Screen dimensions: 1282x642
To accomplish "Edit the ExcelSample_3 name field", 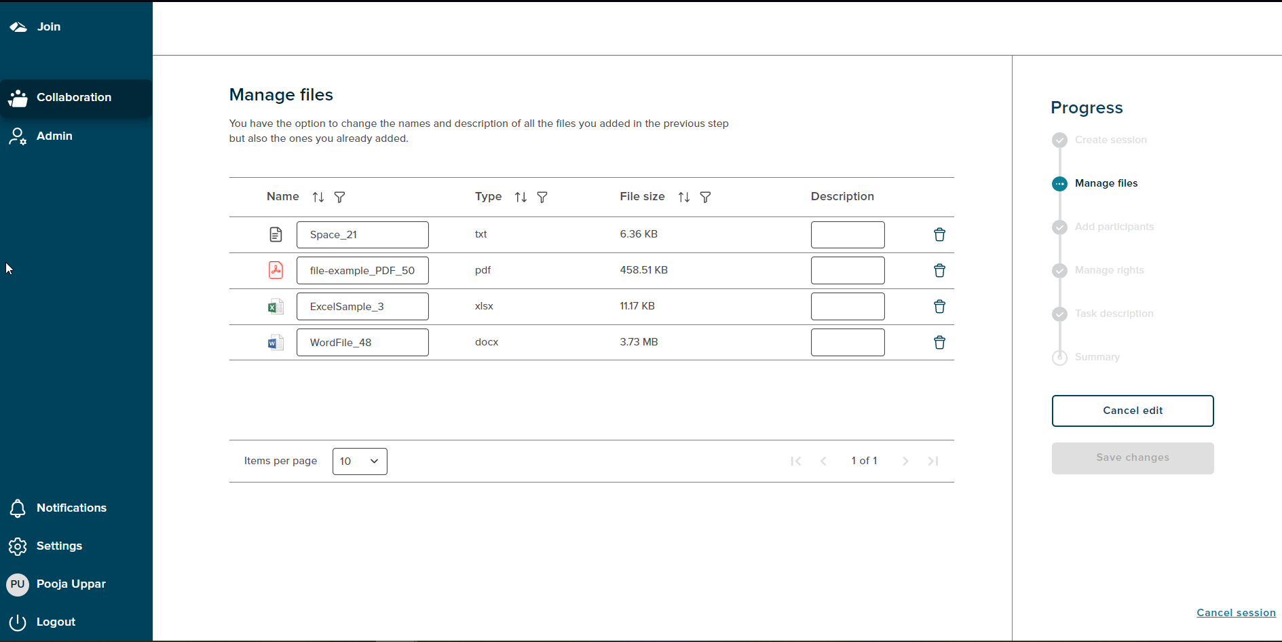I will [362, 307].
